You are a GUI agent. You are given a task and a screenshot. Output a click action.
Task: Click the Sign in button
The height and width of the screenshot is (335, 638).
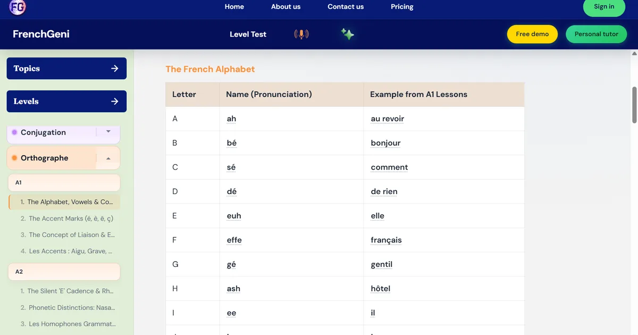coord(604,7)
